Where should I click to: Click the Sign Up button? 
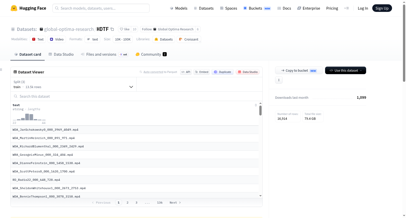point(382,8)
